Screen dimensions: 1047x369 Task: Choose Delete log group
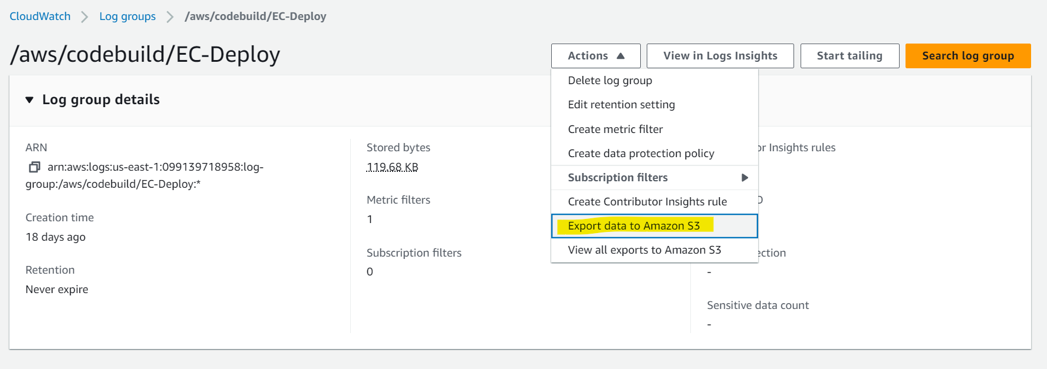(654, 81)
